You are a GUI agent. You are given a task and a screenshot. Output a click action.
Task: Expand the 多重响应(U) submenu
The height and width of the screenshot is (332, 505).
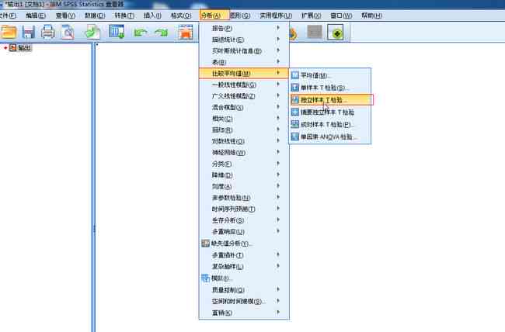click(244, 232)
